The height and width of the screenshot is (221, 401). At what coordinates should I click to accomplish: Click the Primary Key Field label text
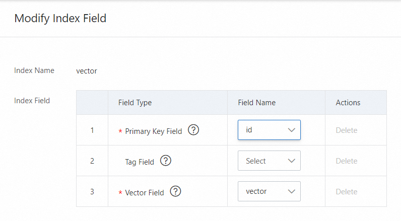point(153,131)
